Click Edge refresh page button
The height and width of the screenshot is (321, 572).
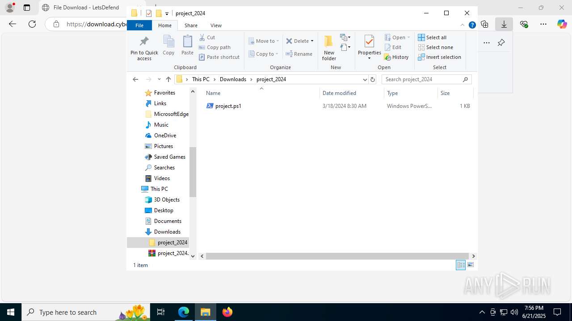pos(32,24)
